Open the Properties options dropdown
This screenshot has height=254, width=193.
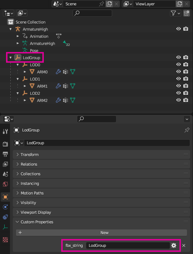tap(187, 119)
